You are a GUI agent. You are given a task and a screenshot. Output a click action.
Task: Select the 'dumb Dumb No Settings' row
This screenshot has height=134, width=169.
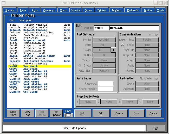click(x=40, y=35)
